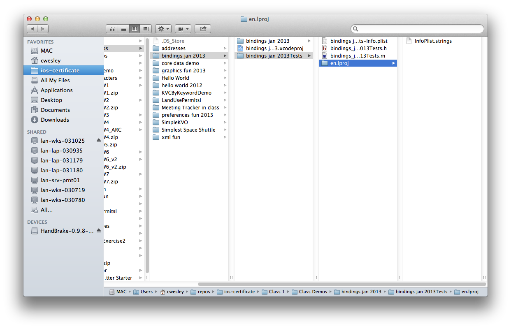Select preferences fun 2013 folder

click(189, 115)
